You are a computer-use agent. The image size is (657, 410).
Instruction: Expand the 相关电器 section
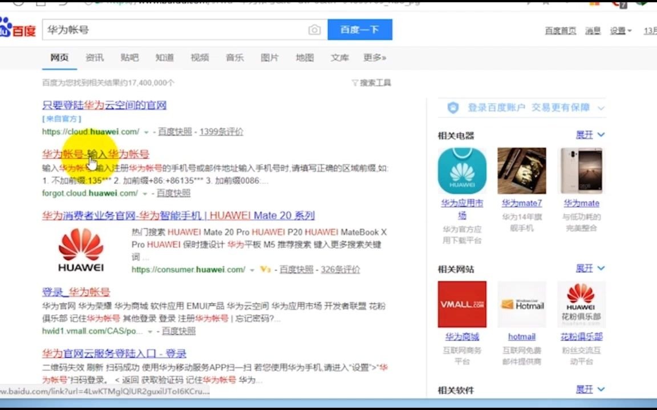pyautogui.click(x=586, y=134)
